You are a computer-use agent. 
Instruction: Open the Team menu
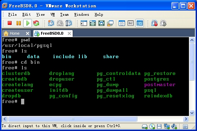[64, 15]
